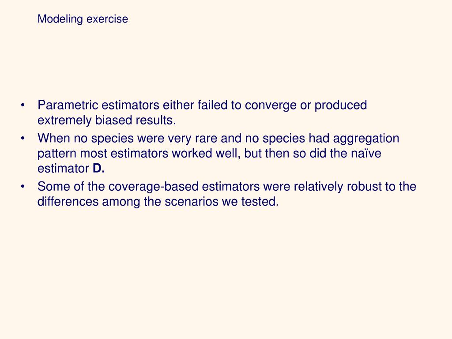Click the word "pattern" starting the second bullet's second line
452x339 pixels.
pos(57,153)
